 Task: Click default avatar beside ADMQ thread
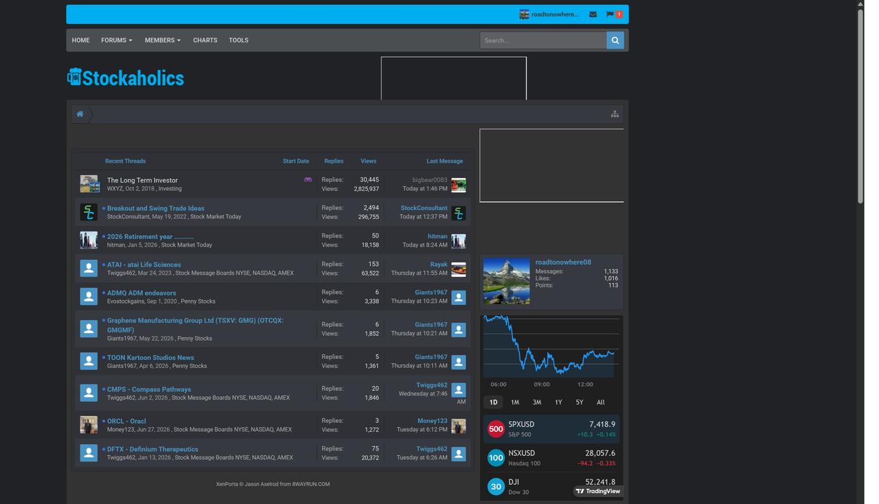pos(89,297)
